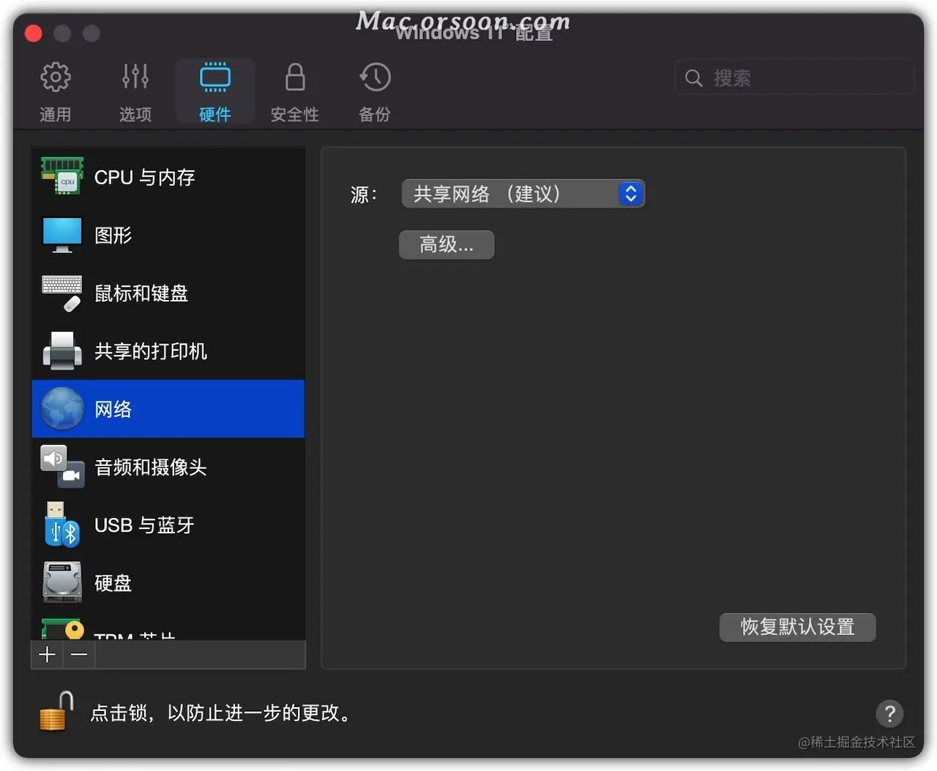Open help with the question mark
Viewport: 937px width, 771px height.
[x=889, y=713]
